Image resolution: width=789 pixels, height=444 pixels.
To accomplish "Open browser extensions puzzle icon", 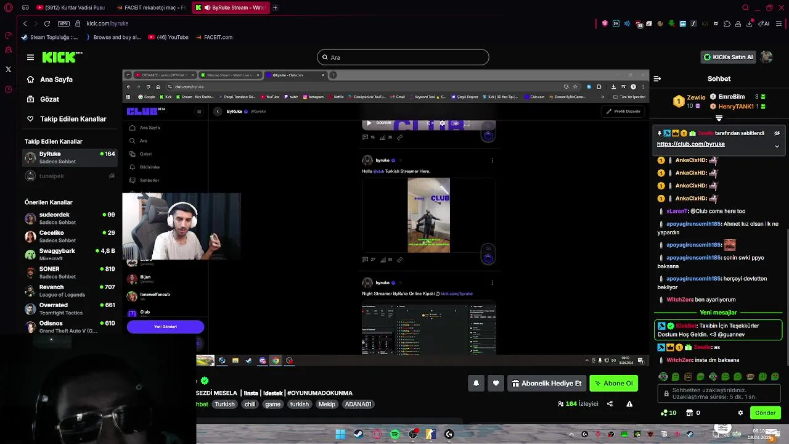I will (727, 23).
